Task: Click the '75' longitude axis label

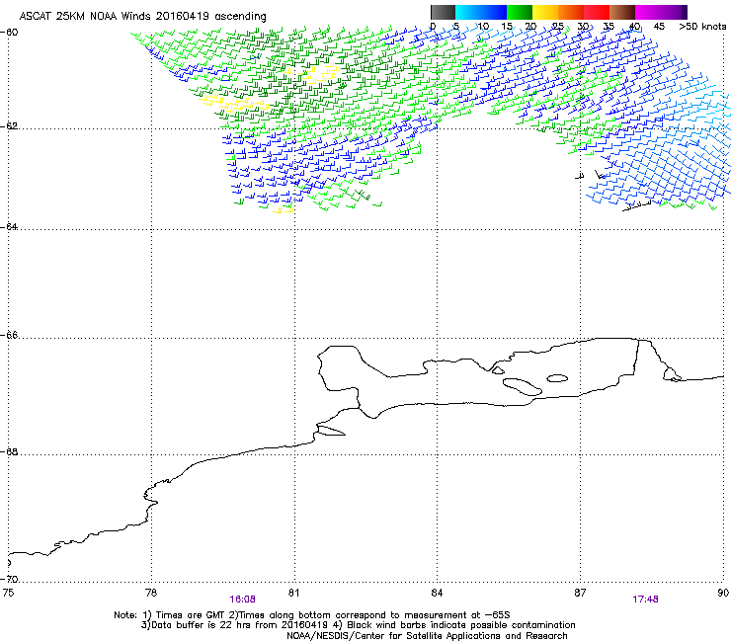Action: coord(8,593)
